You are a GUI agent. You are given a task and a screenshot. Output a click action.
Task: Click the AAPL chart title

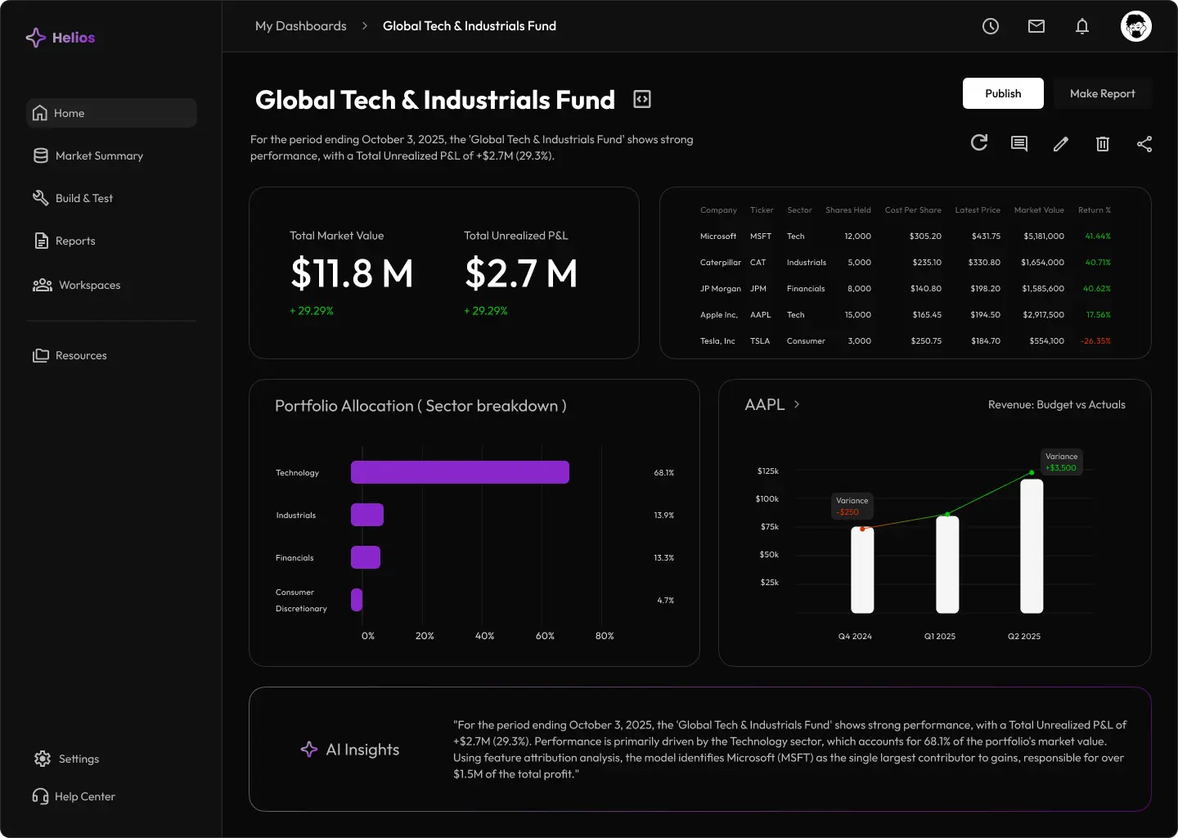coord(765,404)
